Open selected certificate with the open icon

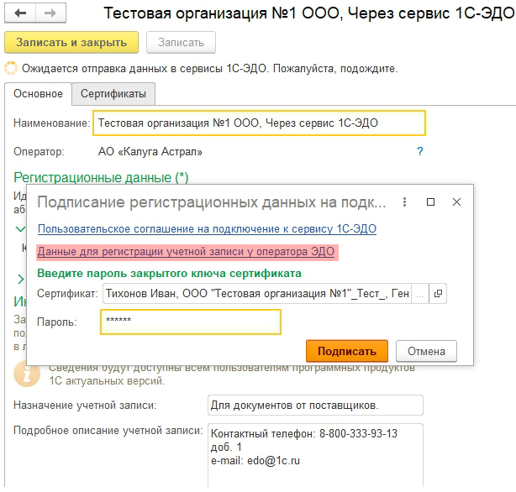(438, 293)
